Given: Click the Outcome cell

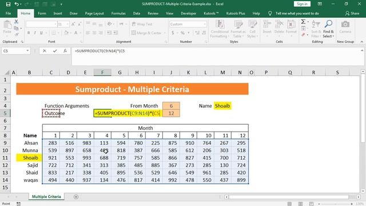Looking at the screenshot, I should pos(51,113).
